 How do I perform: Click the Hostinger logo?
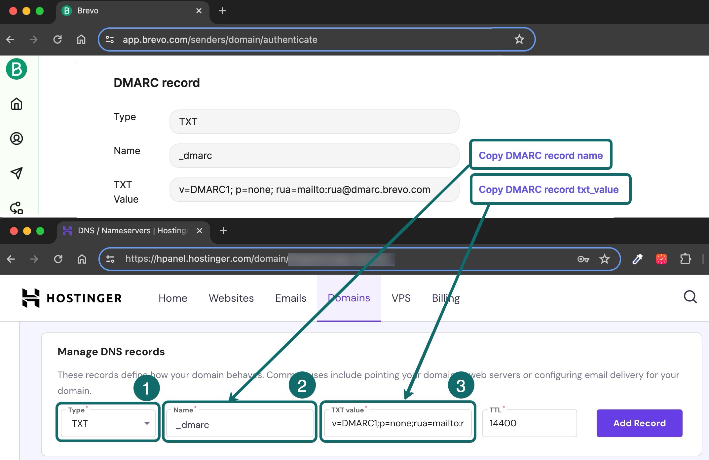point(72,298)
